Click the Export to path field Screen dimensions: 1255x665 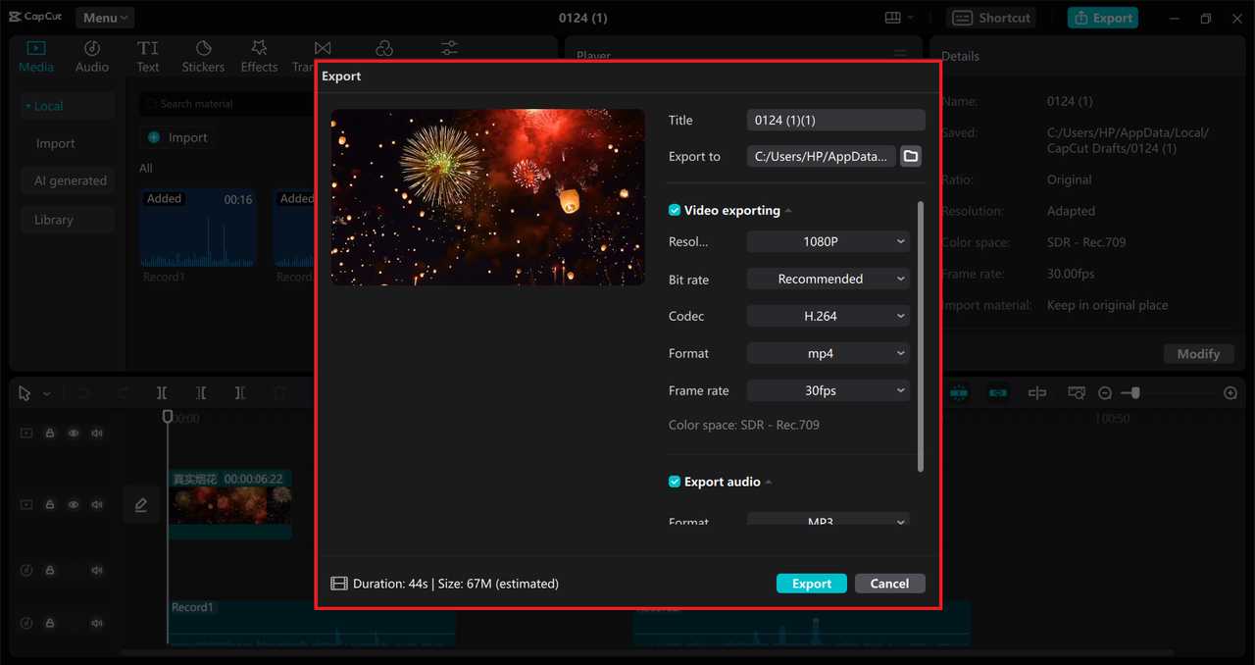[822, 156]
